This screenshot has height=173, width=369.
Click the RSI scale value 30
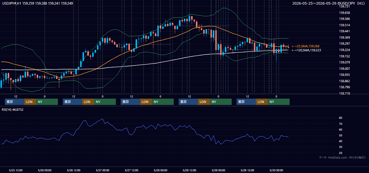[x=341, y=147]
